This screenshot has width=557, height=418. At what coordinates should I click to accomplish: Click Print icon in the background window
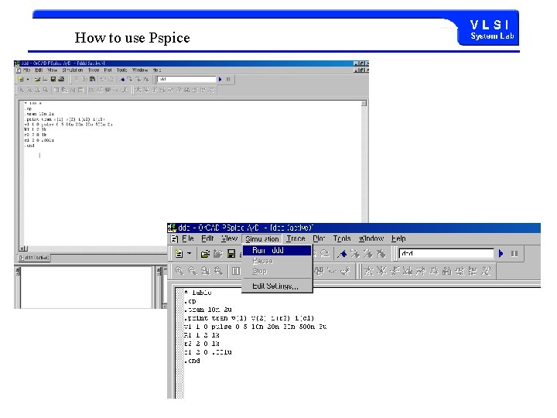61,79
